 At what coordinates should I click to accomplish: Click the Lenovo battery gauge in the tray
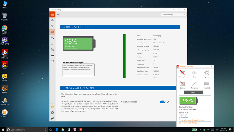tap(194, 130)
